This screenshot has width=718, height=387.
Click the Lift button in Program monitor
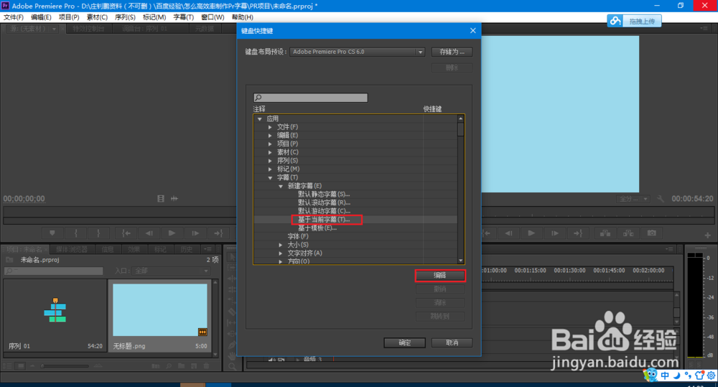605,233
